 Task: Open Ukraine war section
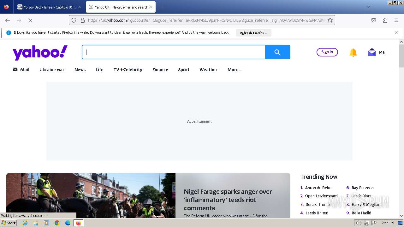click(x=52, y=70)
